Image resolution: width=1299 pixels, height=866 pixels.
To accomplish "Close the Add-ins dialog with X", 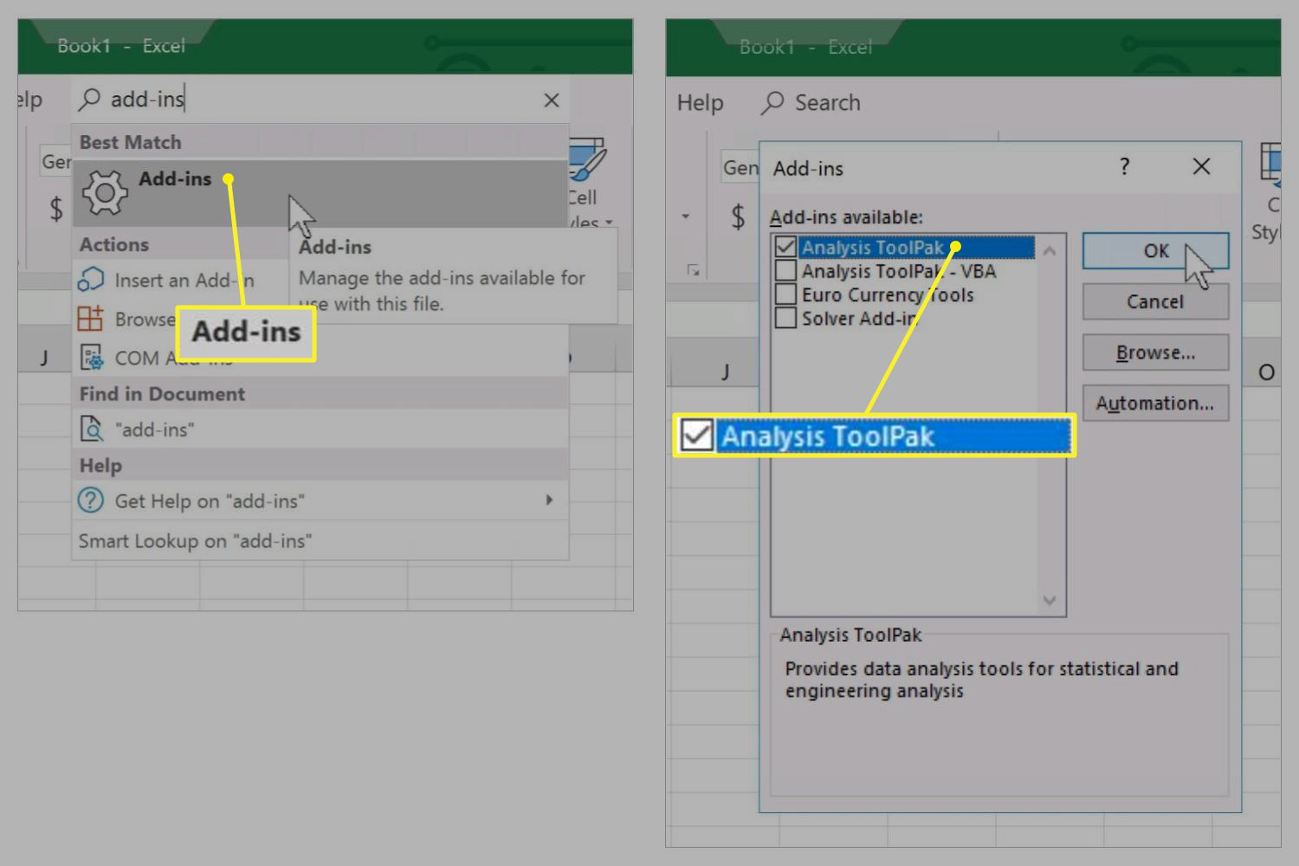I will [x=1201, y=166].
